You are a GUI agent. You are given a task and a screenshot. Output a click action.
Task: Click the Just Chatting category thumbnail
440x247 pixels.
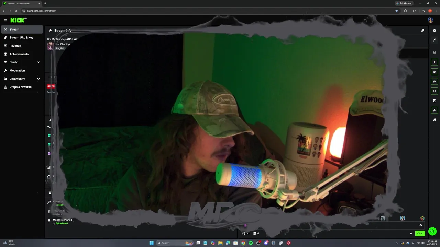pos(50,46)
